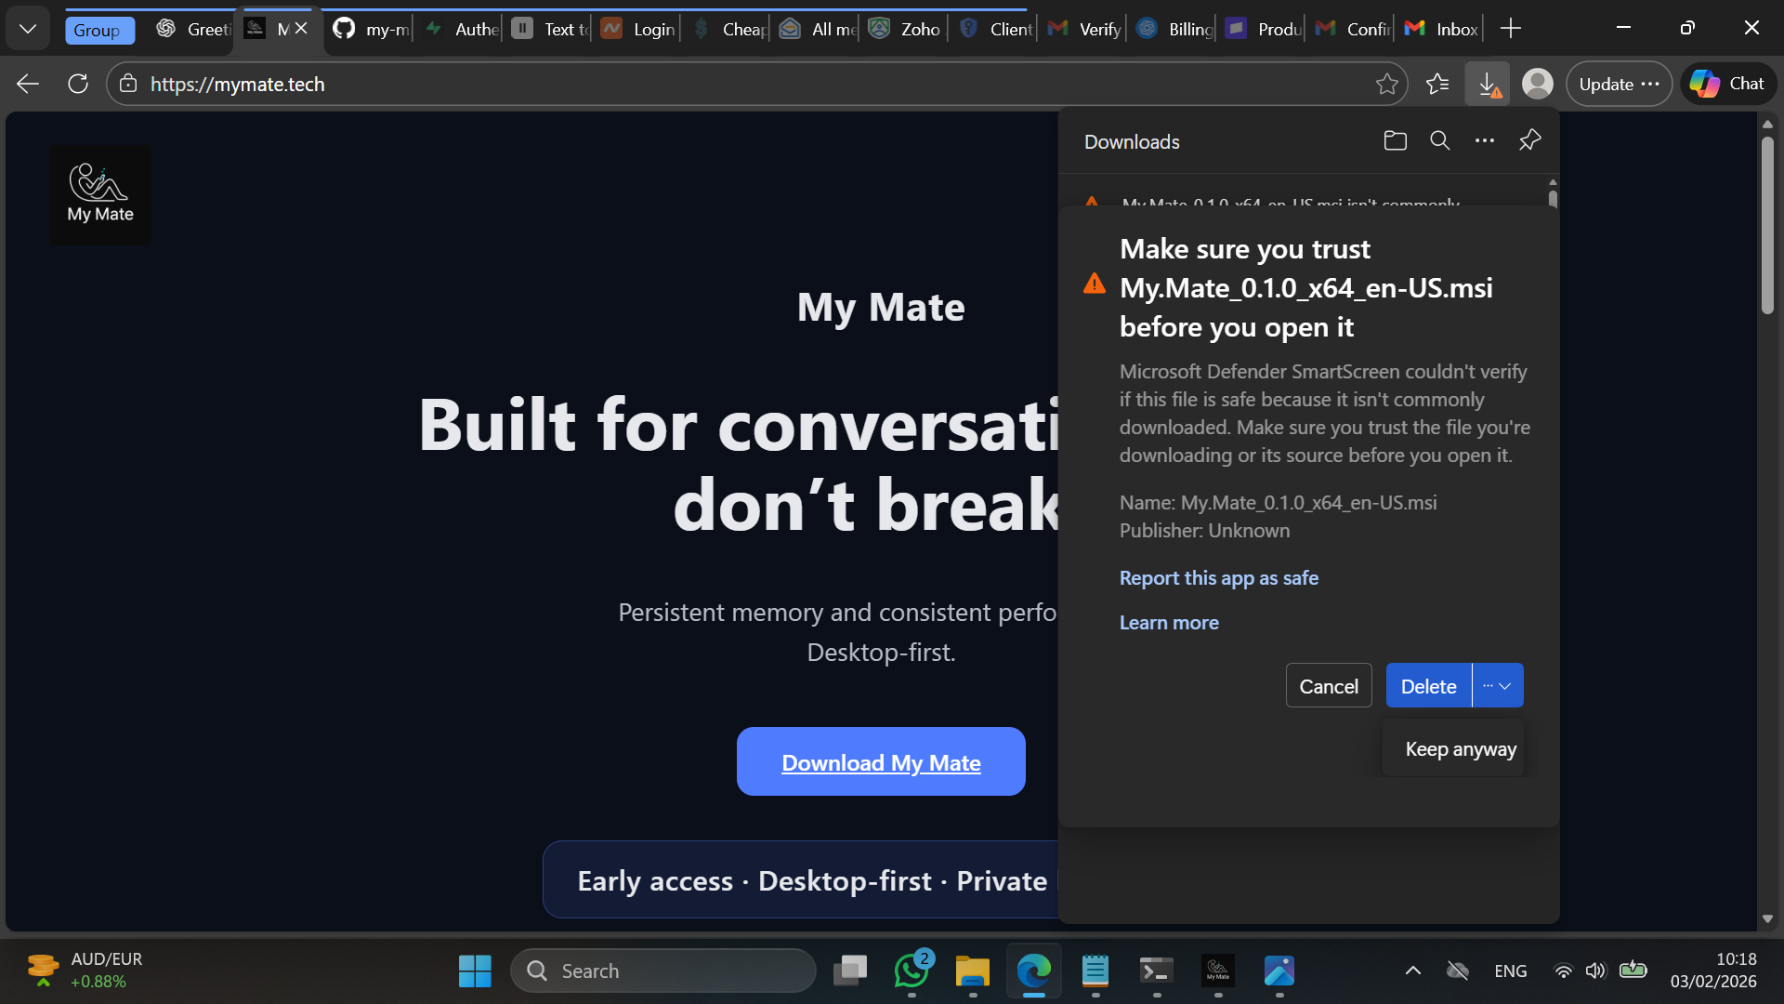The height and width of the screenshot is (1004, 1784).
Task: Pin the Downloads panel
Action: (x=1529, y=141)
